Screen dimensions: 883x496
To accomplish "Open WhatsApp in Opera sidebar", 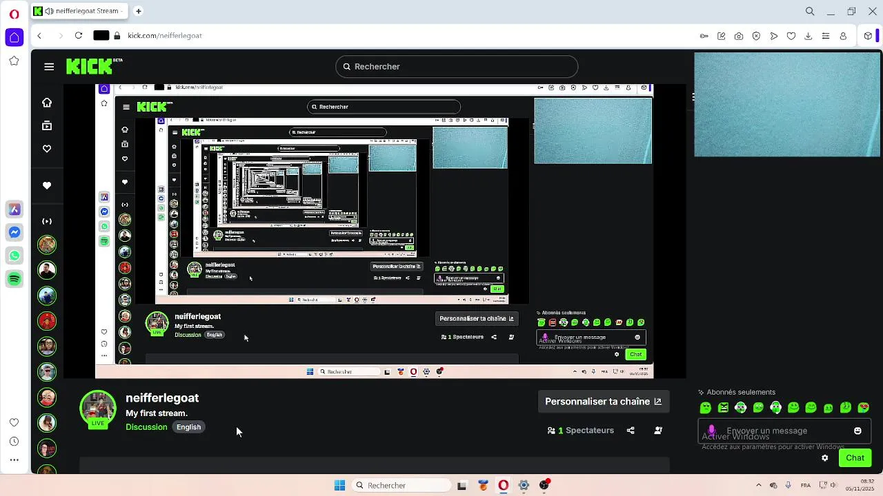I will [x=14, y=256].
